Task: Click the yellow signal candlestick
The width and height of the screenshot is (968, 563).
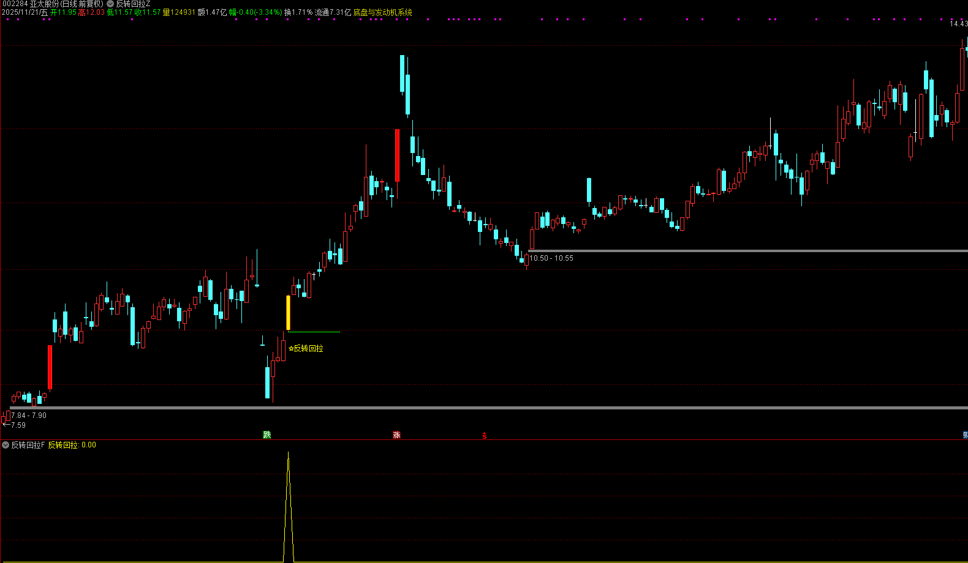Action: pyautogui.click(x=288, y=313)
